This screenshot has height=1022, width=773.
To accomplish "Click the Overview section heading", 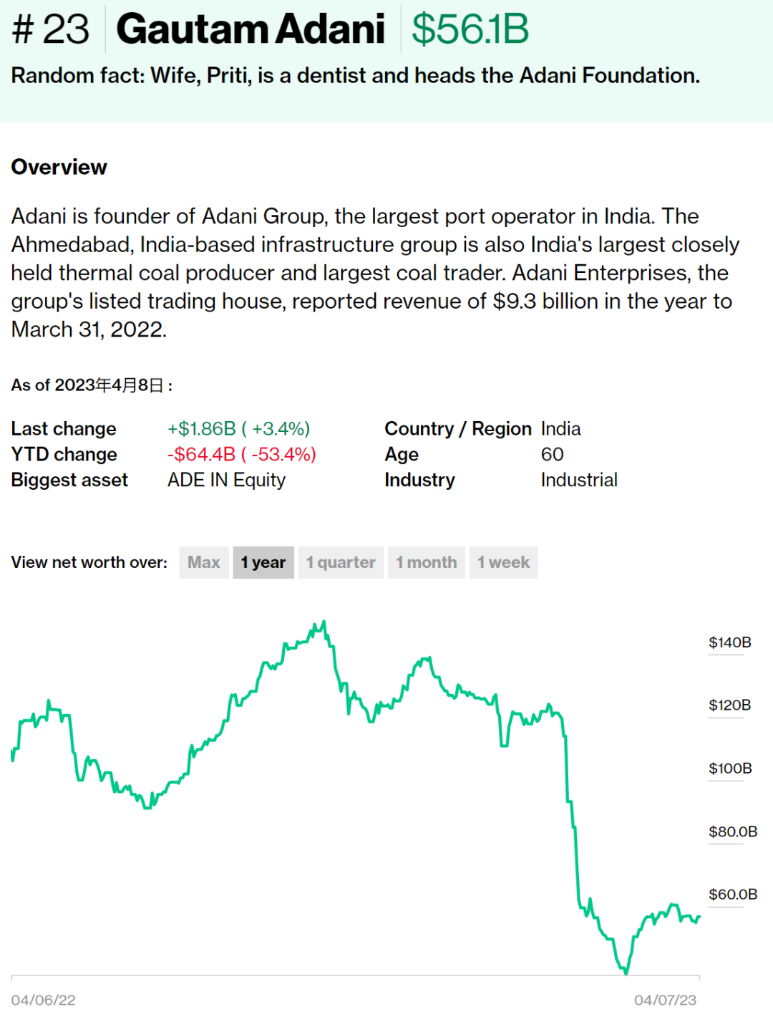I will point(59,168).
